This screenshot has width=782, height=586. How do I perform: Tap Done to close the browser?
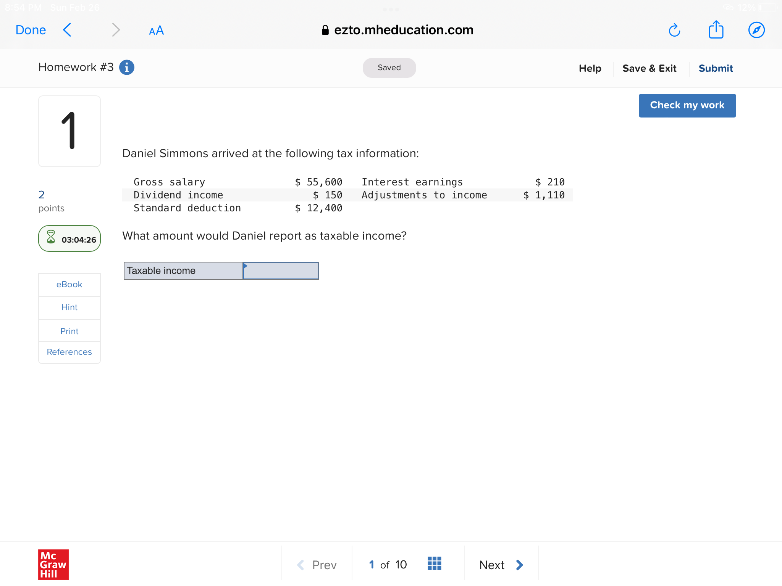pos(31,30)
